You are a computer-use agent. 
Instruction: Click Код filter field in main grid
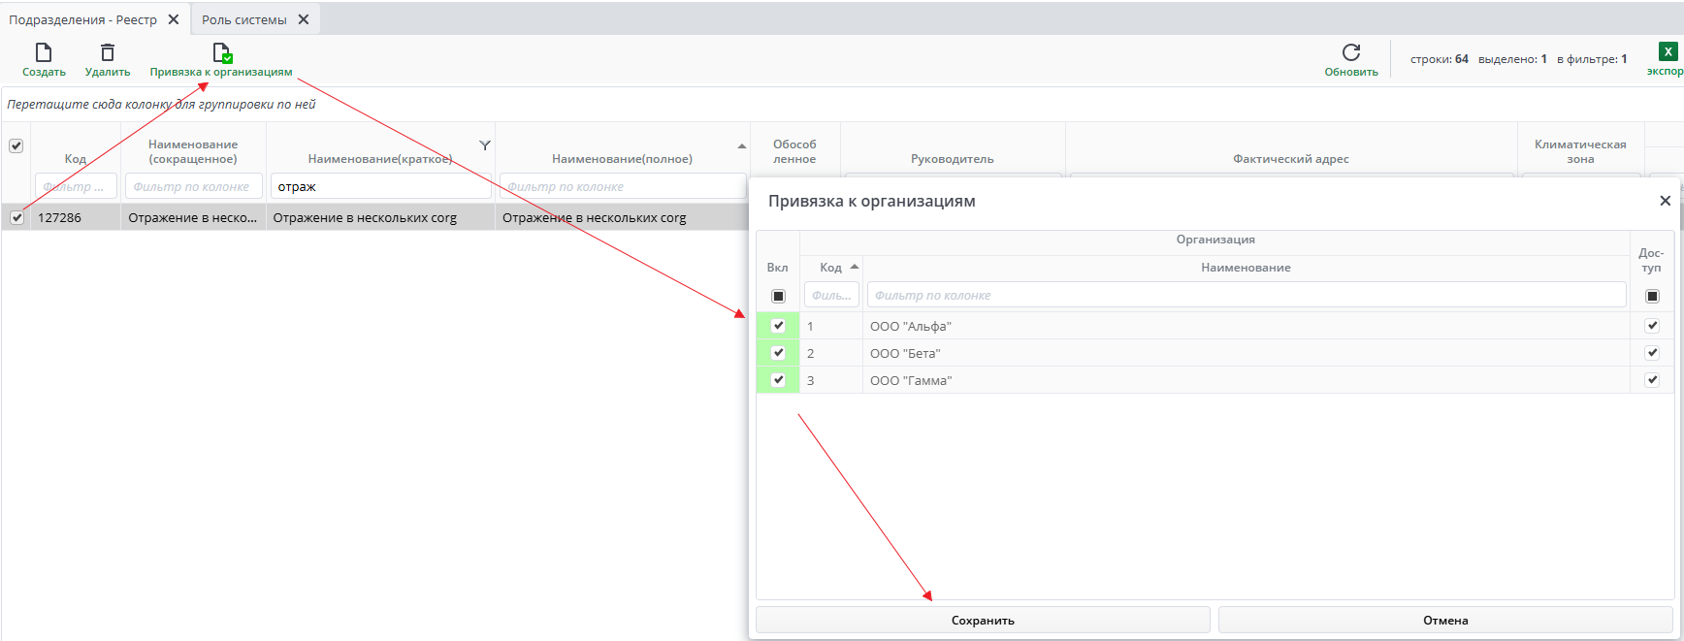[x=76, y=186]
